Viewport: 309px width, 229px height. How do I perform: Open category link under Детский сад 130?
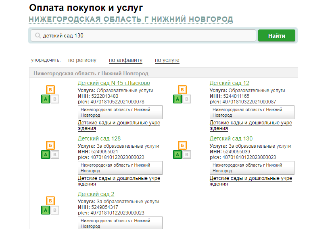(251, 181)
